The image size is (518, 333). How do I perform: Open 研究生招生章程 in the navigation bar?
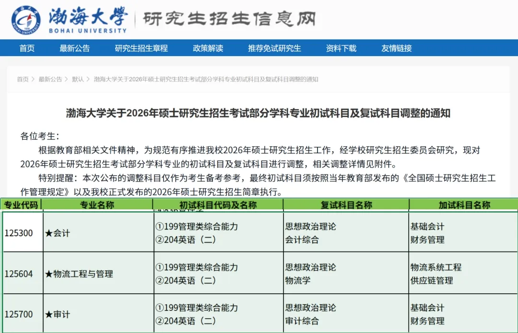141,48
